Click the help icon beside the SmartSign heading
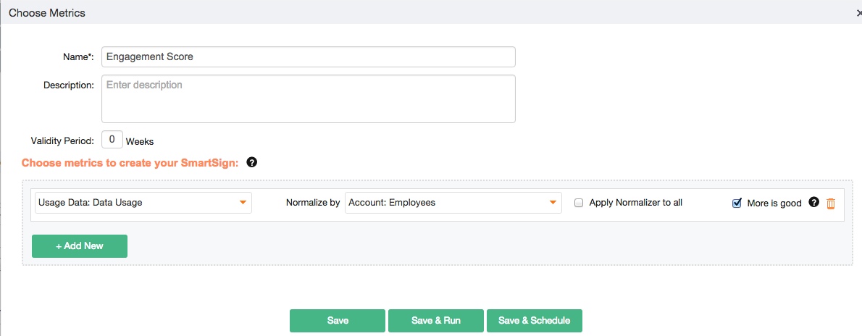Image resolution: width=862 pixels, height=336 pixels. (251, 162)
